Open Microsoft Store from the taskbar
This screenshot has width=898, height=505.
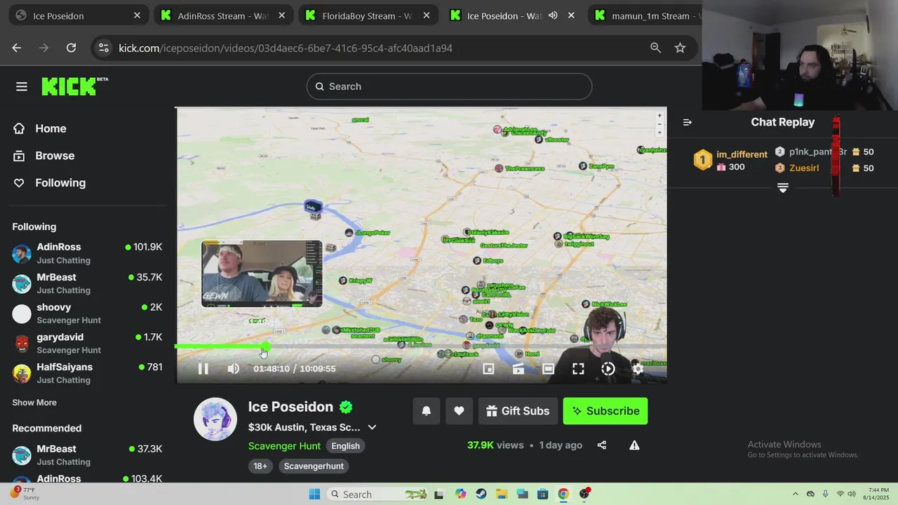(544, 494)
